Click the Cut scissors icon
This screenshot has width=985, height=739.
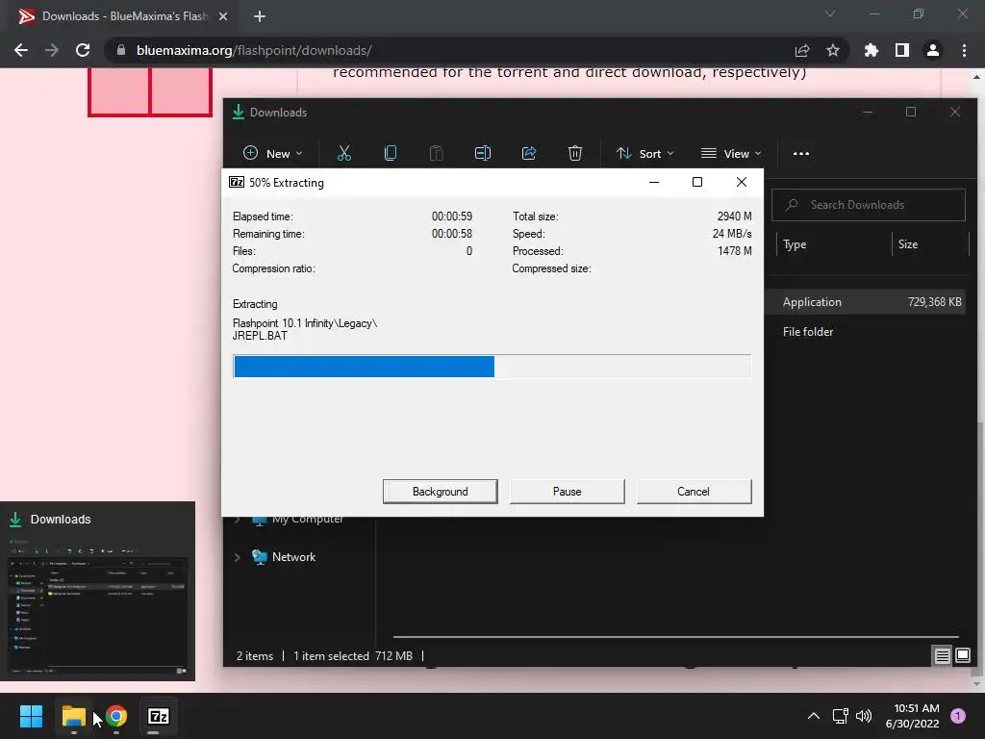[x=344, y=153]
